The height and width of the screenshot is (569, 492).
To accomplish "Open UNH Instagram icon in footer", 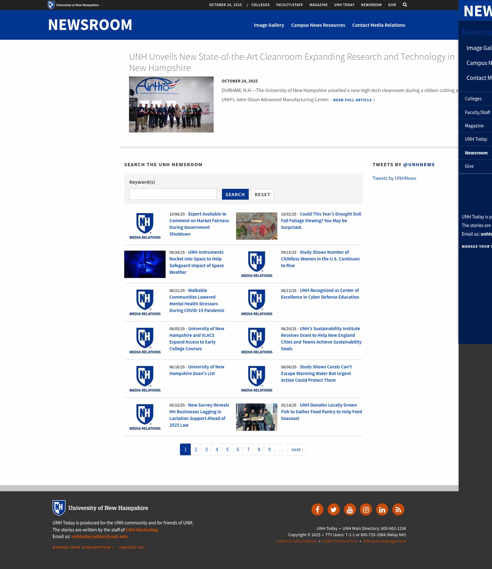I will point(366,509).
